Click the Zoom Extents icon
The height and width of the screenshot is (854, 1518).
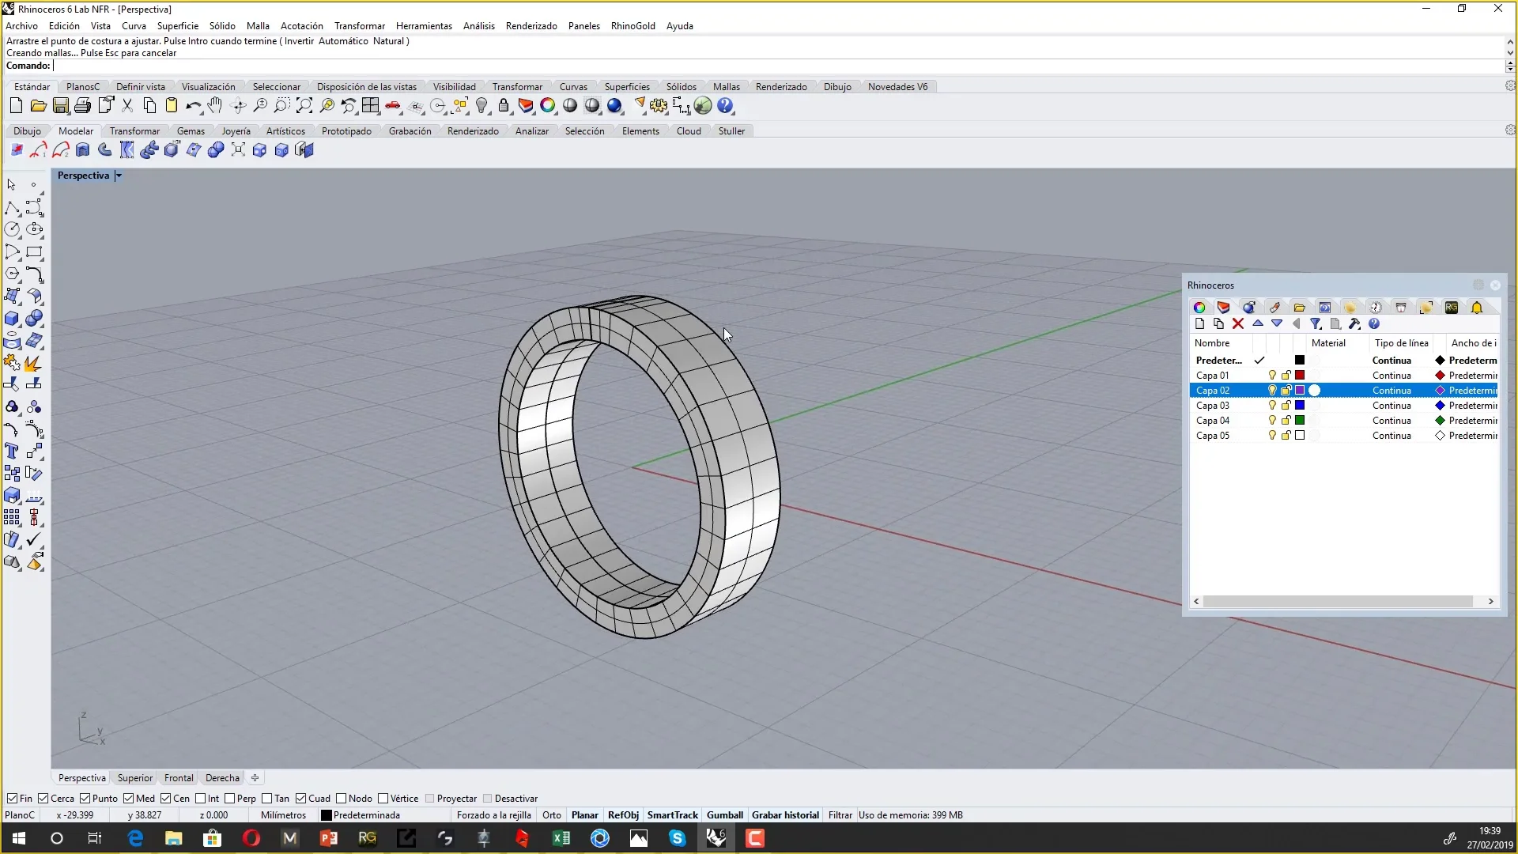(304, 106)
